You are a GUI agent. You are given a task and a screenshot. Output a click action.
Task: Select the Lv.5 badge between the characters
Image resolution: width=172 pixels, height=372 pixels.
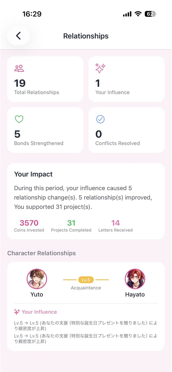(85, 280)
